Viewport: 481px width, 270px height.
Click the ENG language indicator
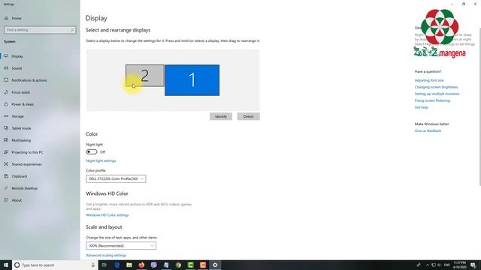click(447, 265)
